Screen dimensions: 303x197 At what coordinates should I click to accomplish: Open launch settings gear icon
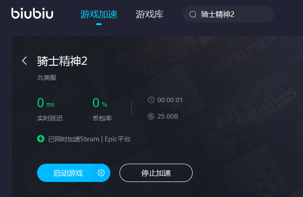tap(101, 173)
